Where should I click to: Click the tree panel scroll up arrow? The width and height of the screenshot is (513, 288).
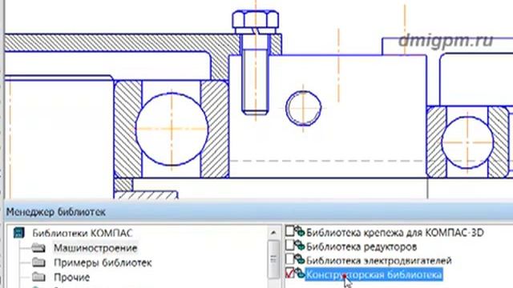click(x=273, y=233)
